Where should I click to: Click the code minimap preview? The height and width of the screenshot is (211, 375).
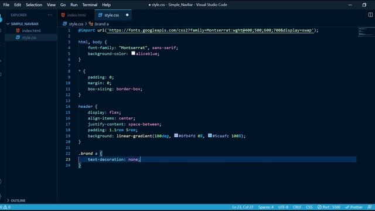tap(366, 32)
